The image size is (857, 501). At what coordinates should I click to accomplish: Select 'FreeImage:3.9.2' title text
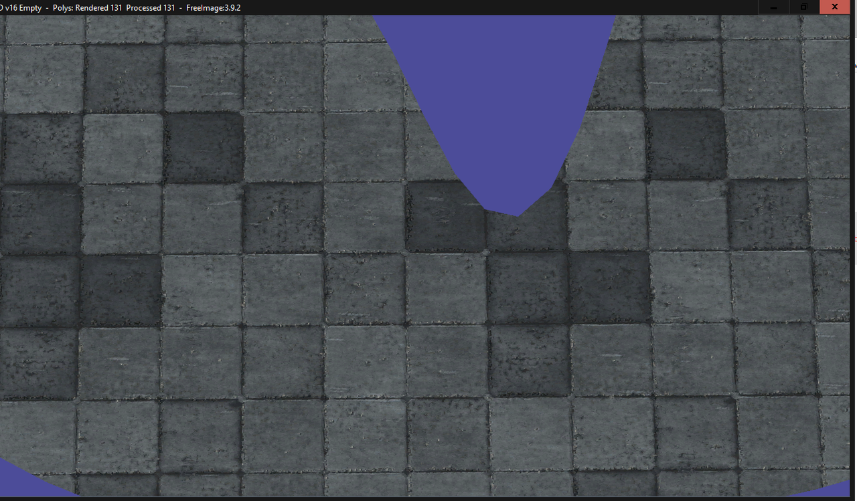tap(213, 7)
